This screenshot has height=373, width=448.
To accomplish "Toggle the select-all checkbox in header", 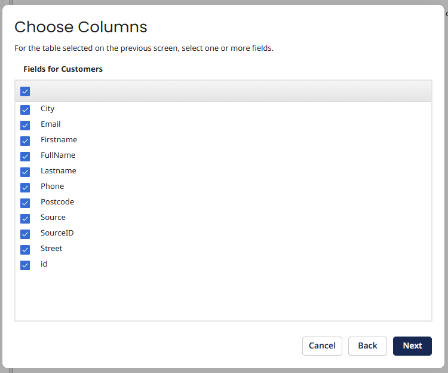I will 25,91.
